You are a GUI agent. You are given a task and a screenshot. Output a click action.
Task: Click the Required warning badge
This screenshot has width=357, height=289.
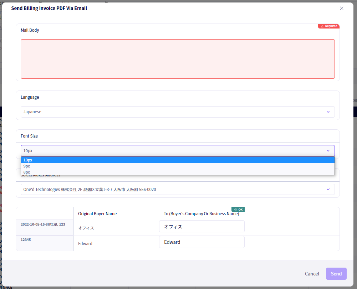[329, 26]
